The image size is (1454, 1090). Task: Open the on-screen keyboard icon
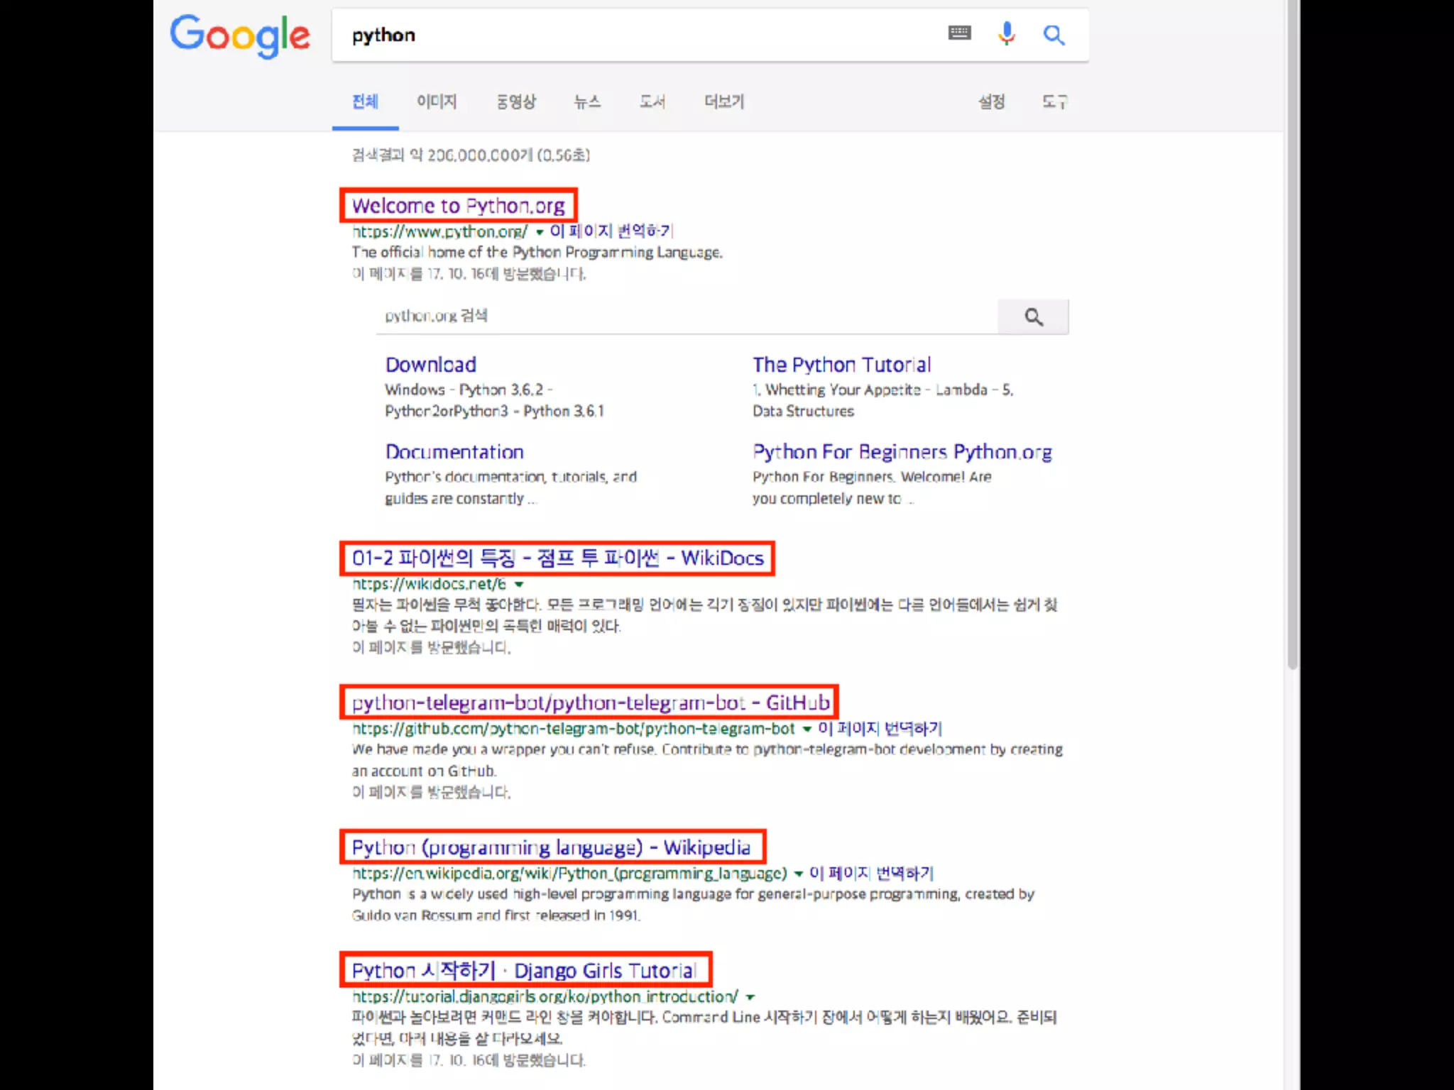point(959,33)
